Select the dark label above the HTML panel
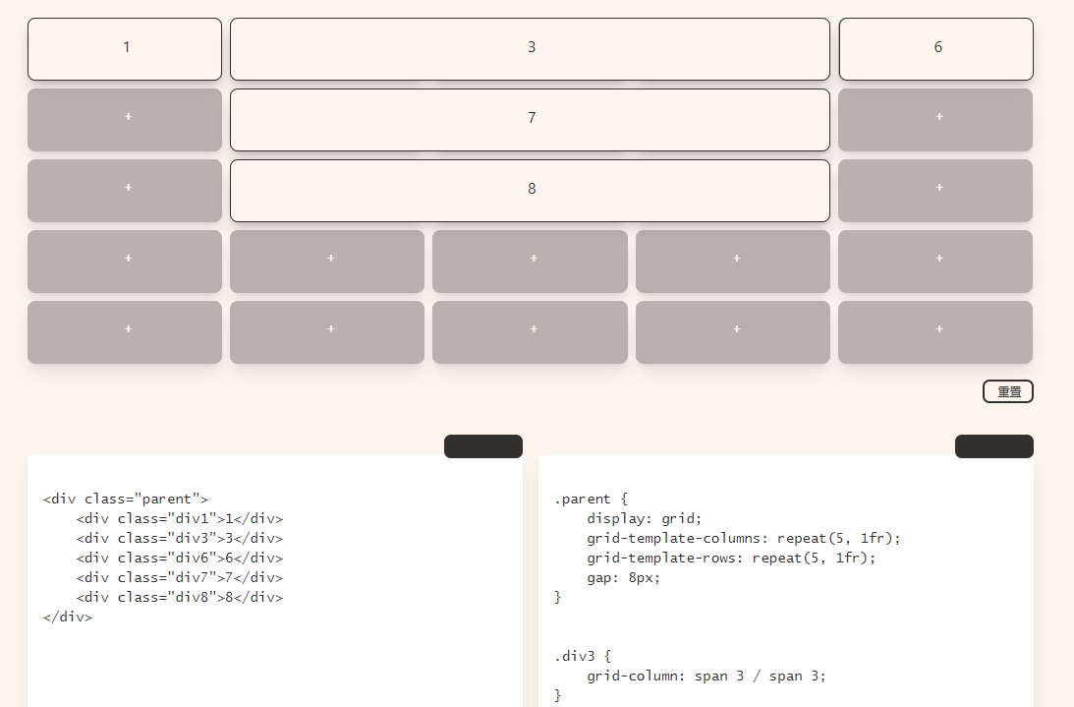This screenshot has height=707, width=1074. click(x=482, y=445)
